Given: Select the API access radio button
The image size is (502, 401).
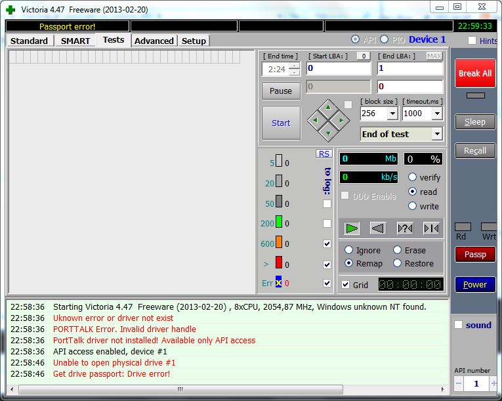Looking at the screenshot, I should (355, 39).
